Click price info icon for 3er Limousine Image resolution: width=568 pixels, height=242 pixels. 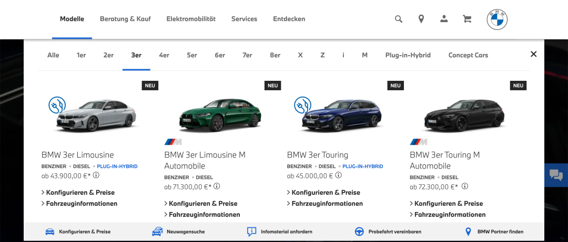click(x=96, y=175)
